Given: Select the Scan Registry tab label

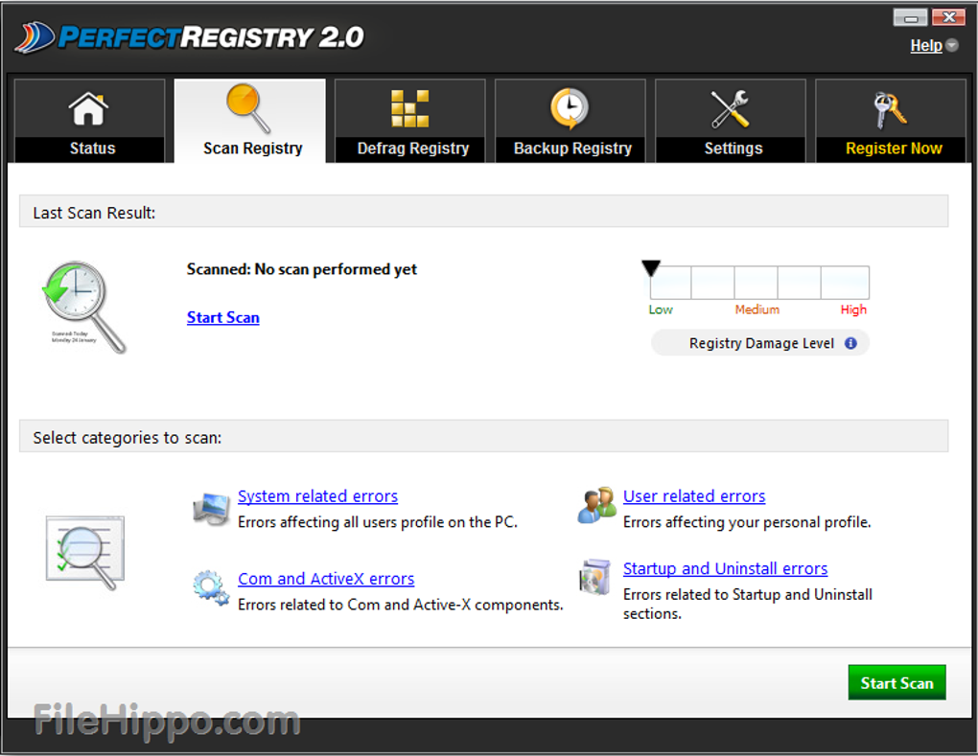Looking at the screenshot, I should pos(252,149).
